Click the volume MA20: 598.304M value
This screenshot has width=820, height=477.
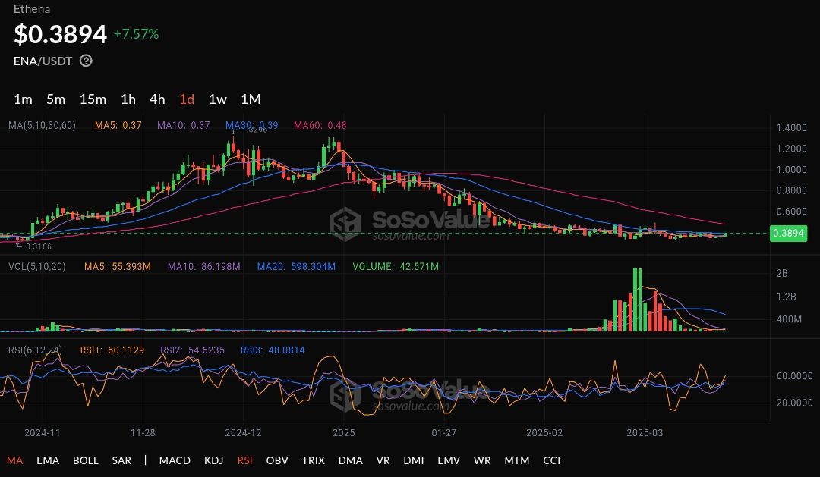297,266
